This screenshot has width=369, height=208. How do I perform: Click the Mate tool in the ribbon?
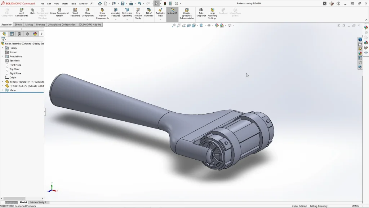32,11
